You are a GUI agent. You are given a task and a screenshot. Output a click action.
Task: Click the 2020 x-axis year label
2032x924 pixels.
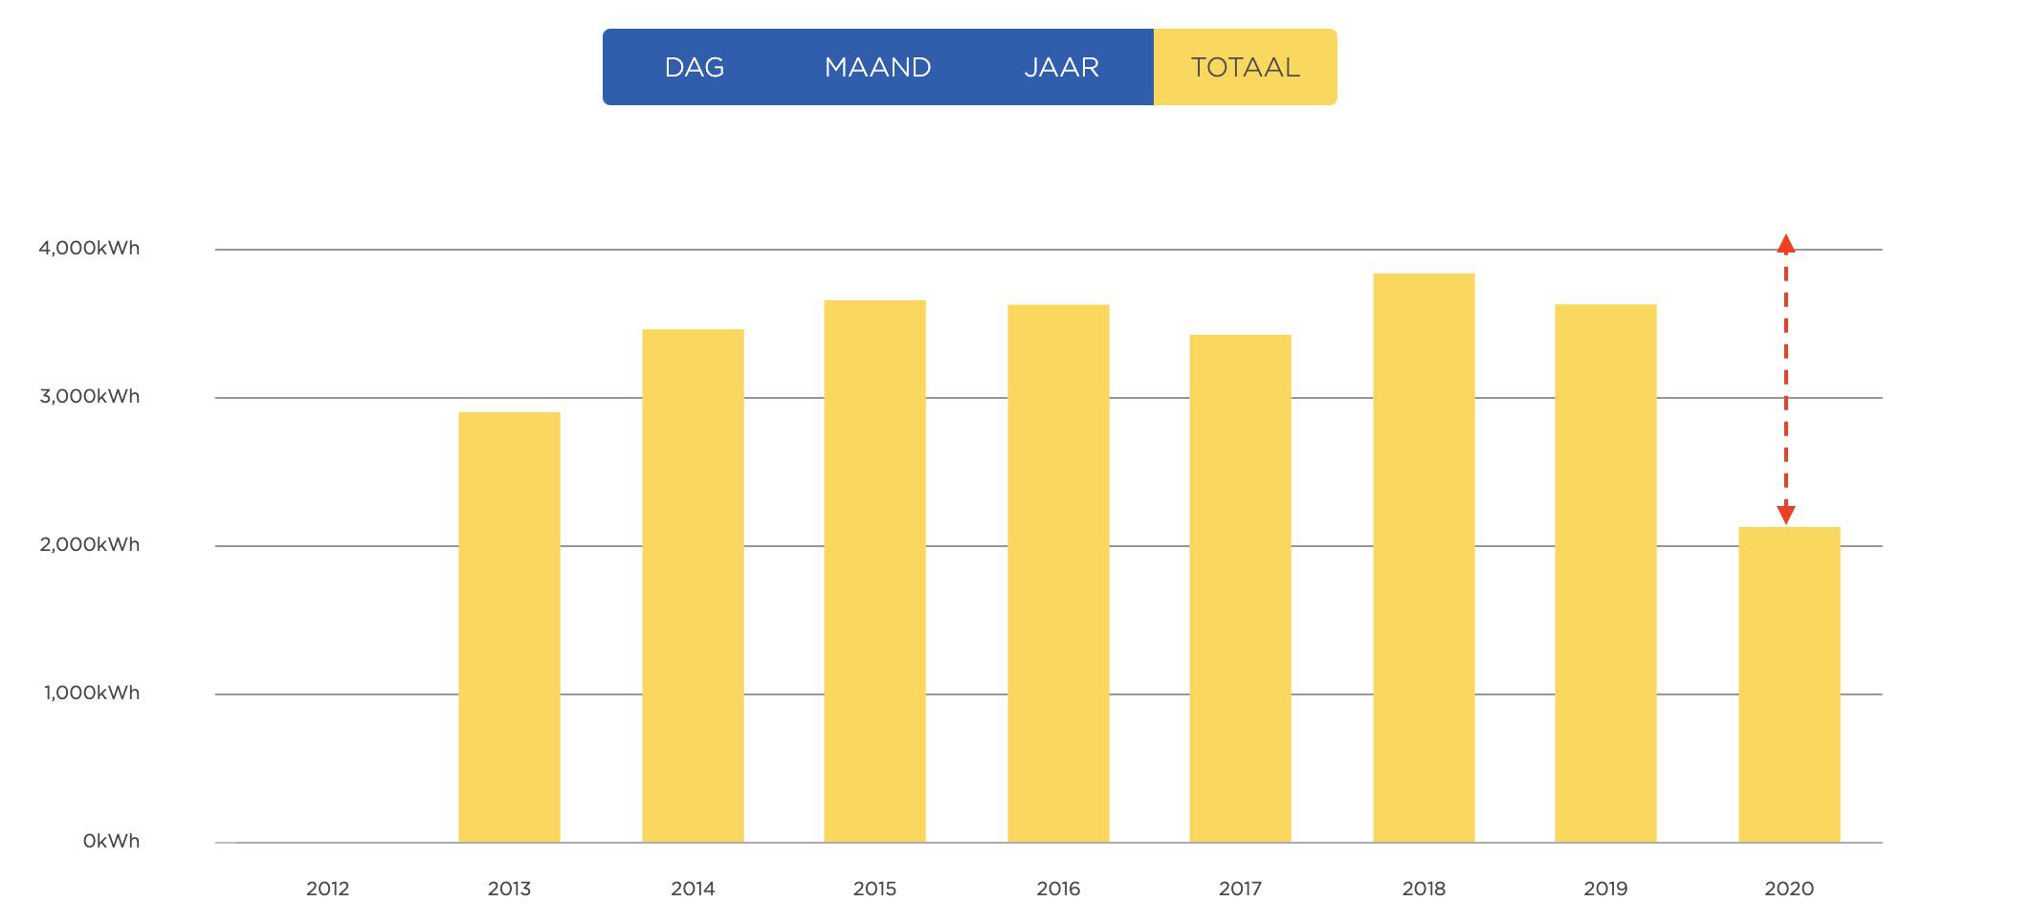point(1789,889)
